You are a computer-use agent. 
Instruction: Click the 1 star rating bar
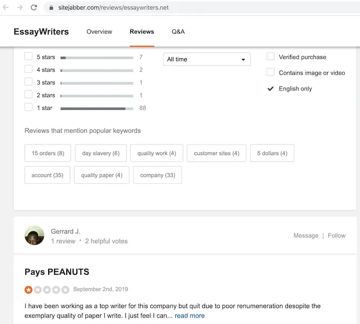(x=97, y=108)
